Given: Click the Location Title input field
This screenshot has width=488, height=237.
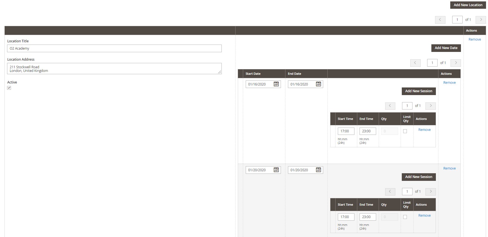Looking at the screenshot, I should pyautogui.click(x=114, y=49).
